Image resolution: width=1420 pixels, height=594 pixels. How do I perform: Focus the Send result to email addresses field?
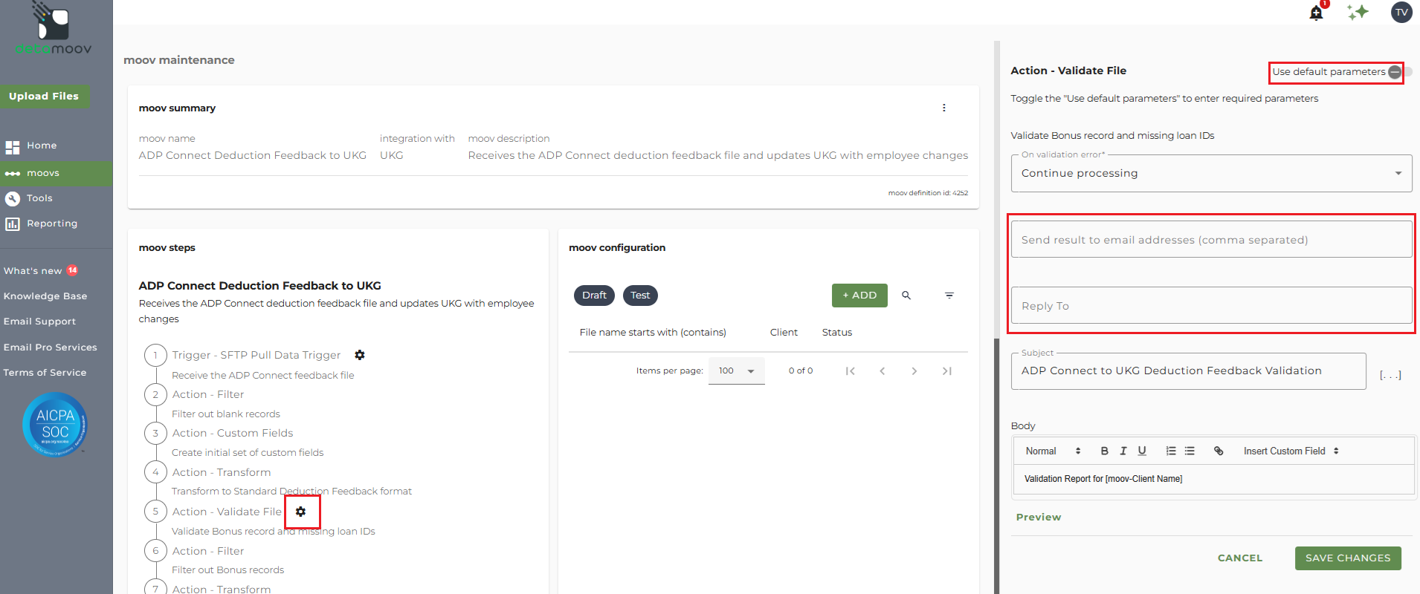[x=1211, y=240]
